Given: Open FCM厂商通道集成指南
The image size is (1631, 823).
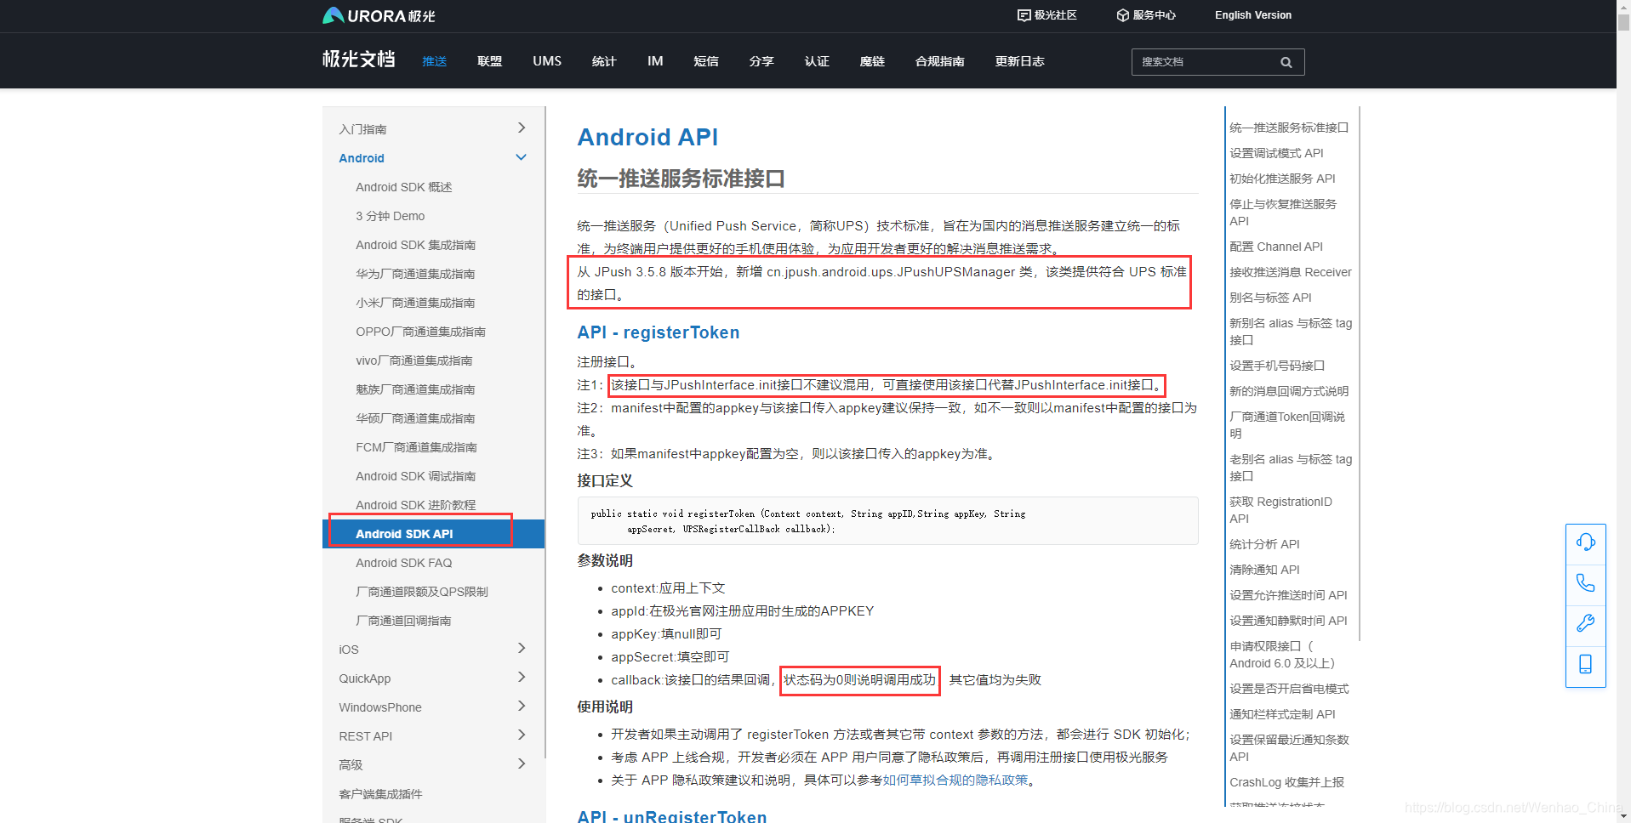Looking at the screenshot, I should pyautogui.click(x=416, y=447).
